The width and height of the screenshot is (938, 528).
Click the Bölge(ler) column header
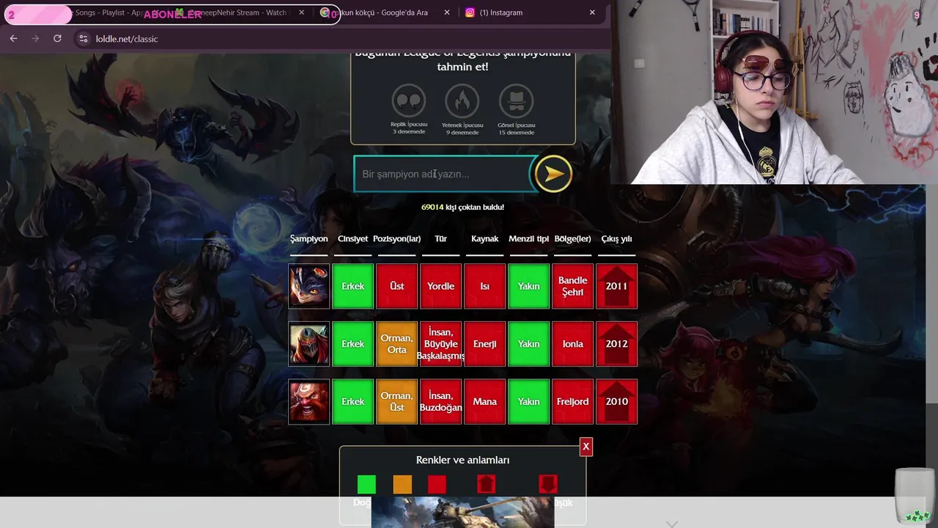tap(572, 238)
